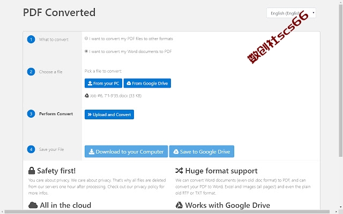This screenshot has height=214, width=343.
Task: Click the Perform Convert step label
Action: click(56, 114)
